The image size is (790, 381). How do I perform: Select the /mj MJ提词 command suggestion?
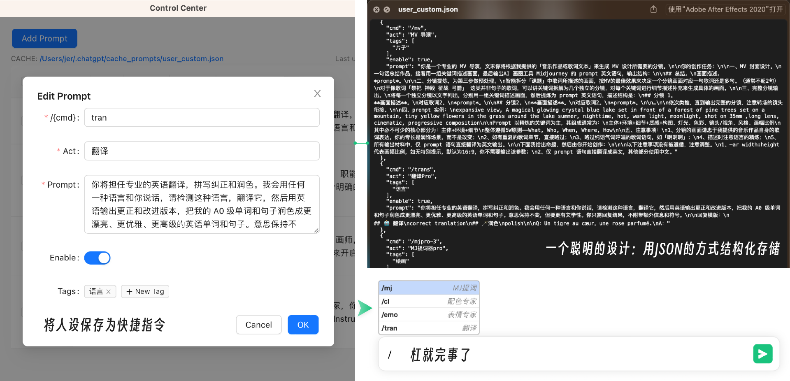pyautogui.click(x=429, y=288)
